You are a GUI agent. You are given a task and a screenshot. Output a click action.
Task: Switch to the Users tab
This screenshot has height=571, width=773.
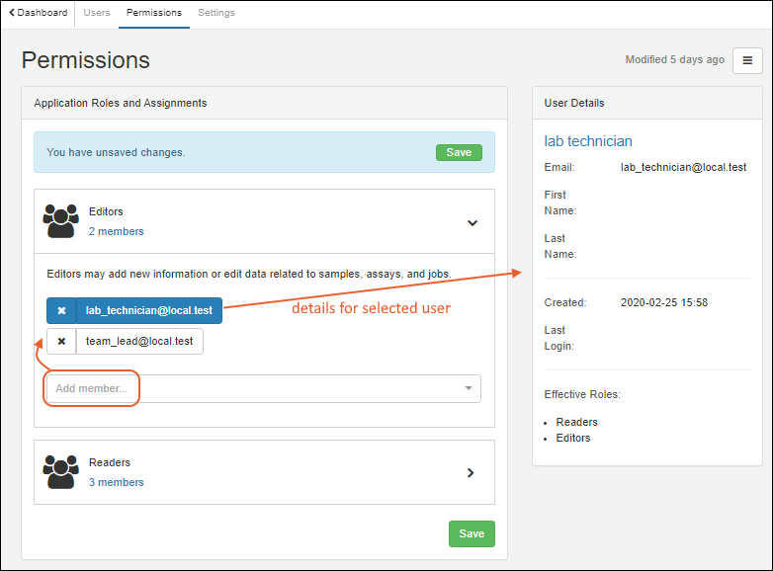(97, 13)
